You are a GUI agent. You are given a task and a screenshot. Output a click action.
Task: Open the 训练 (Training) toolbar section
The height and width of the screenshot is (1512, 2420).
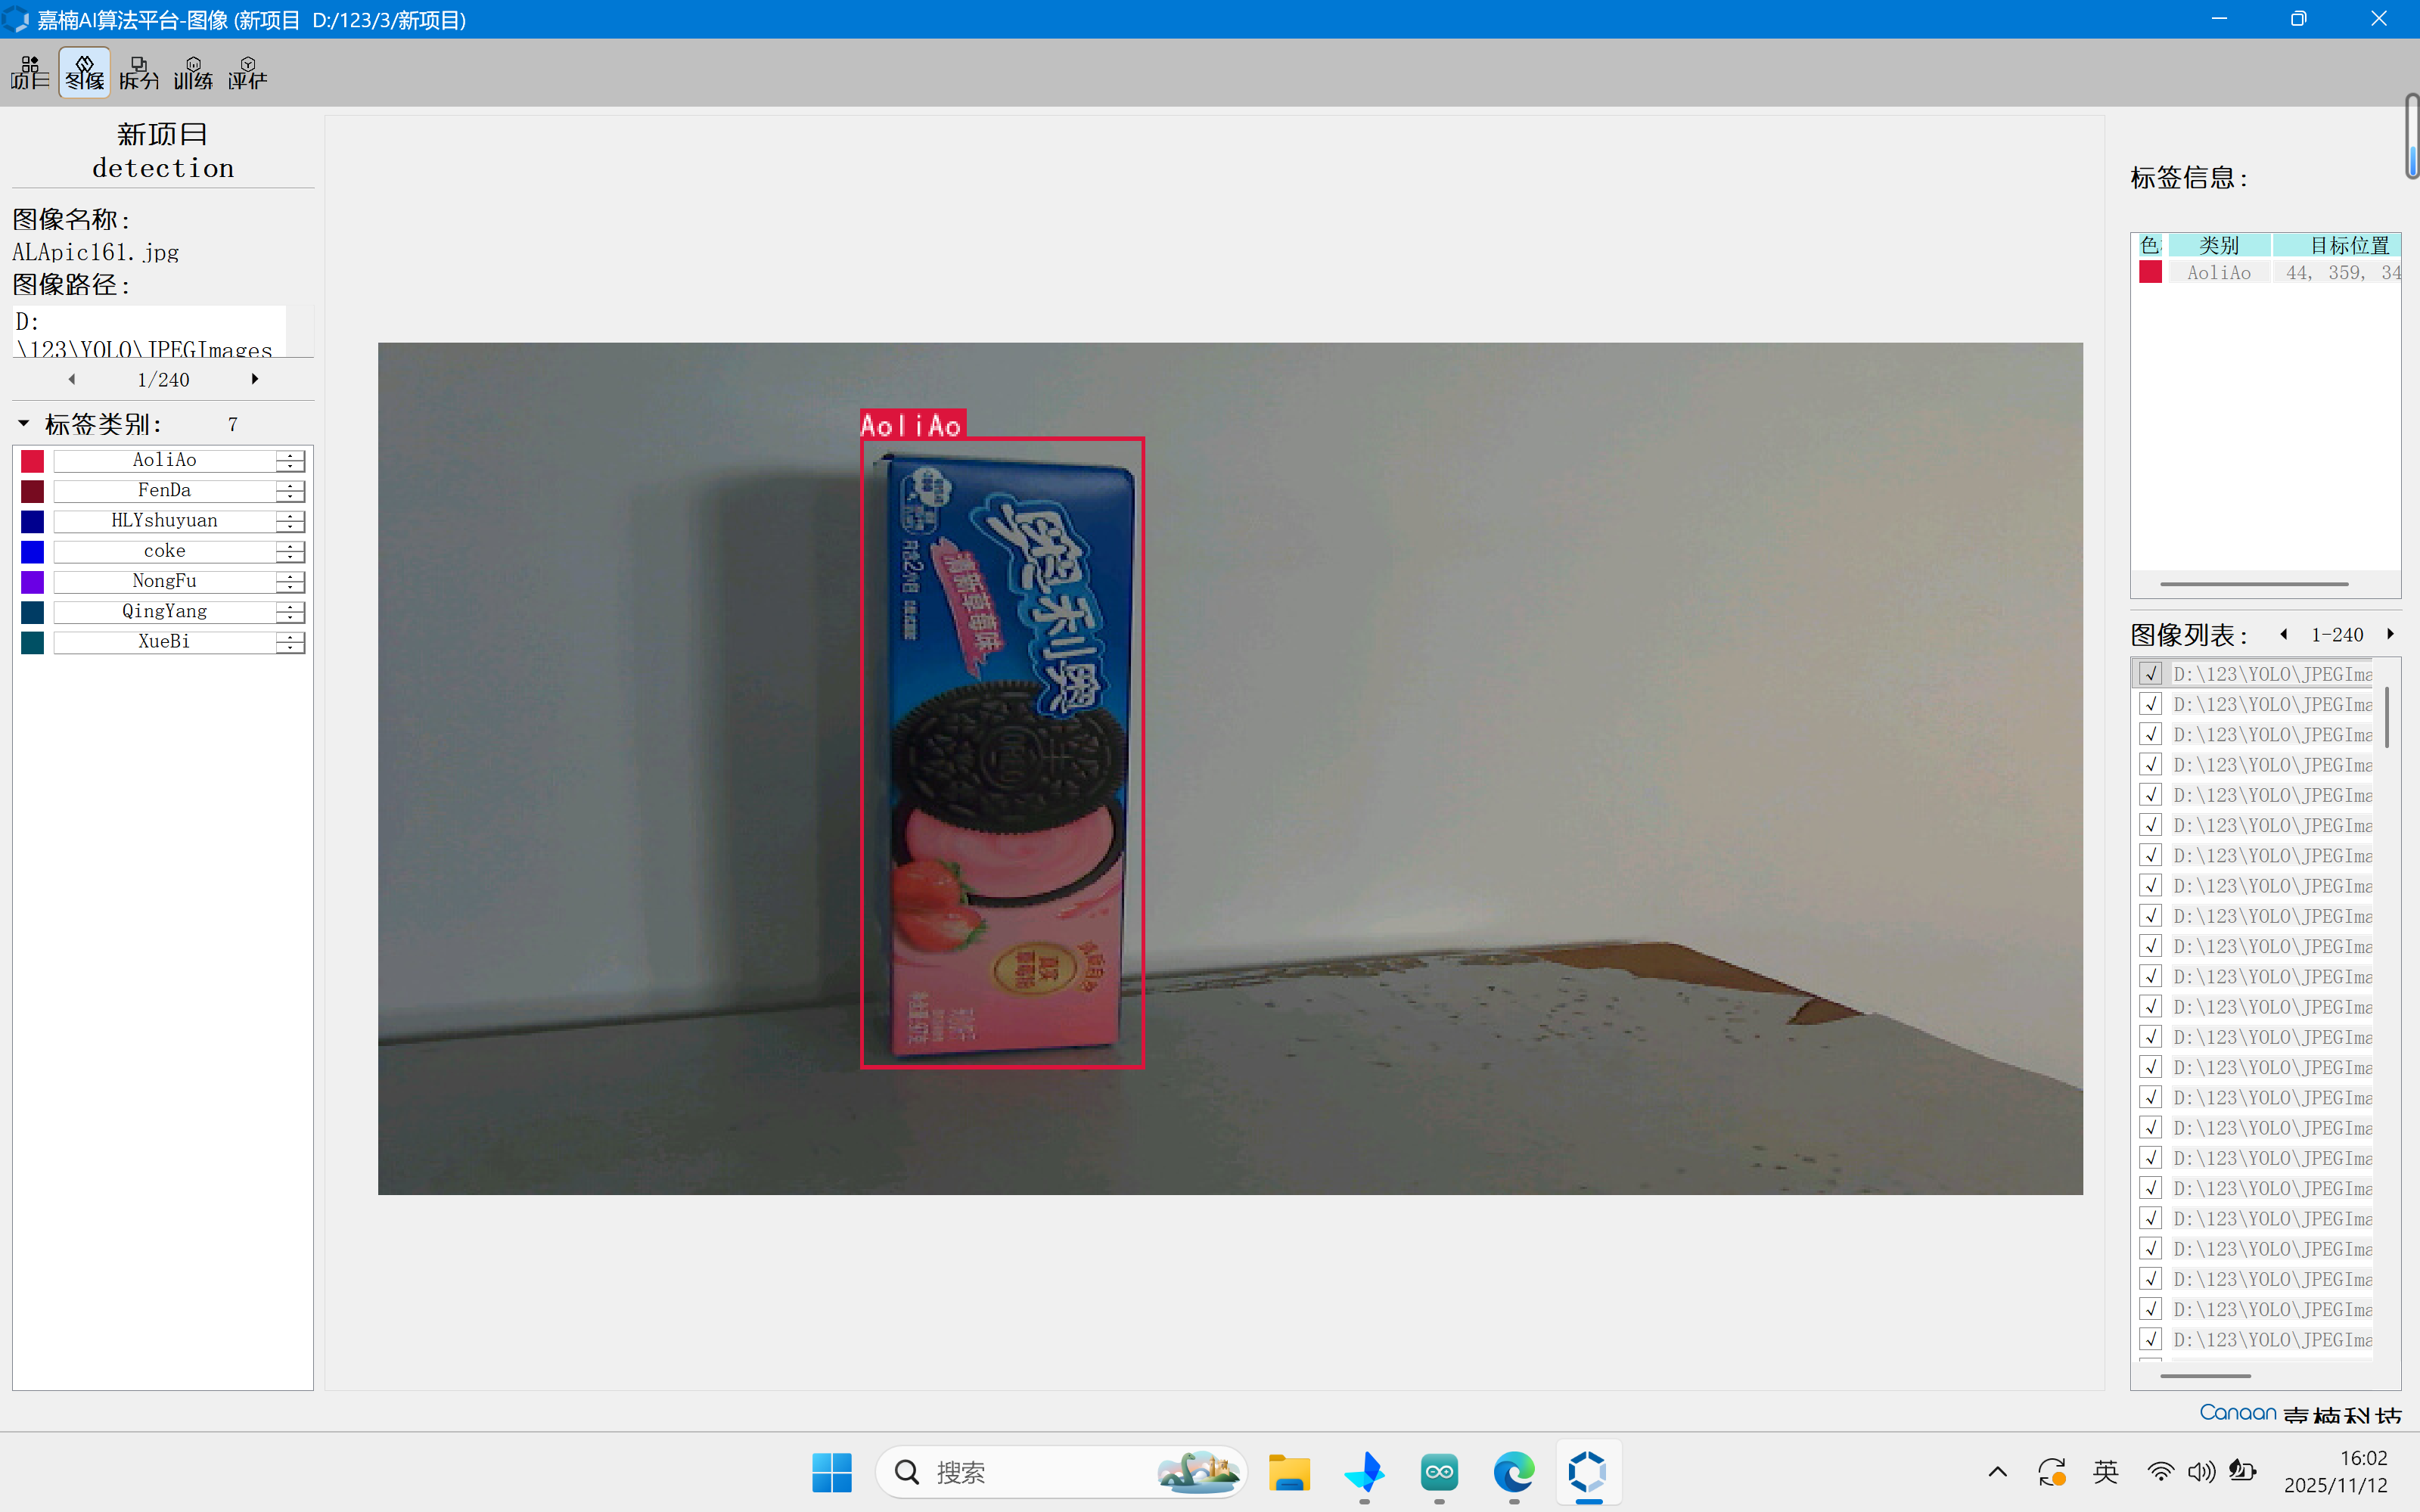point(193,73)
